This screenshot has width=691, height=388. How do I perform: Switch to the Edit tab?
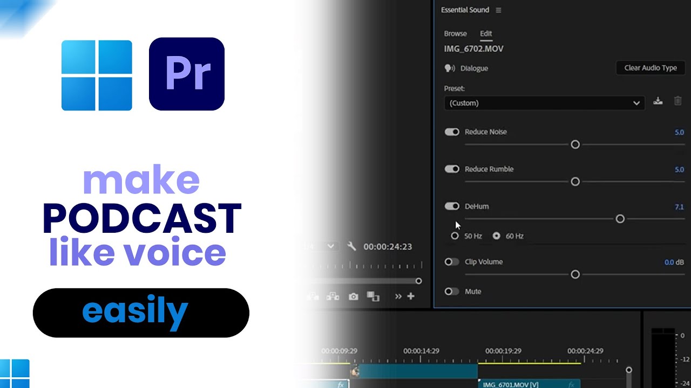click(x=486, y=33)
